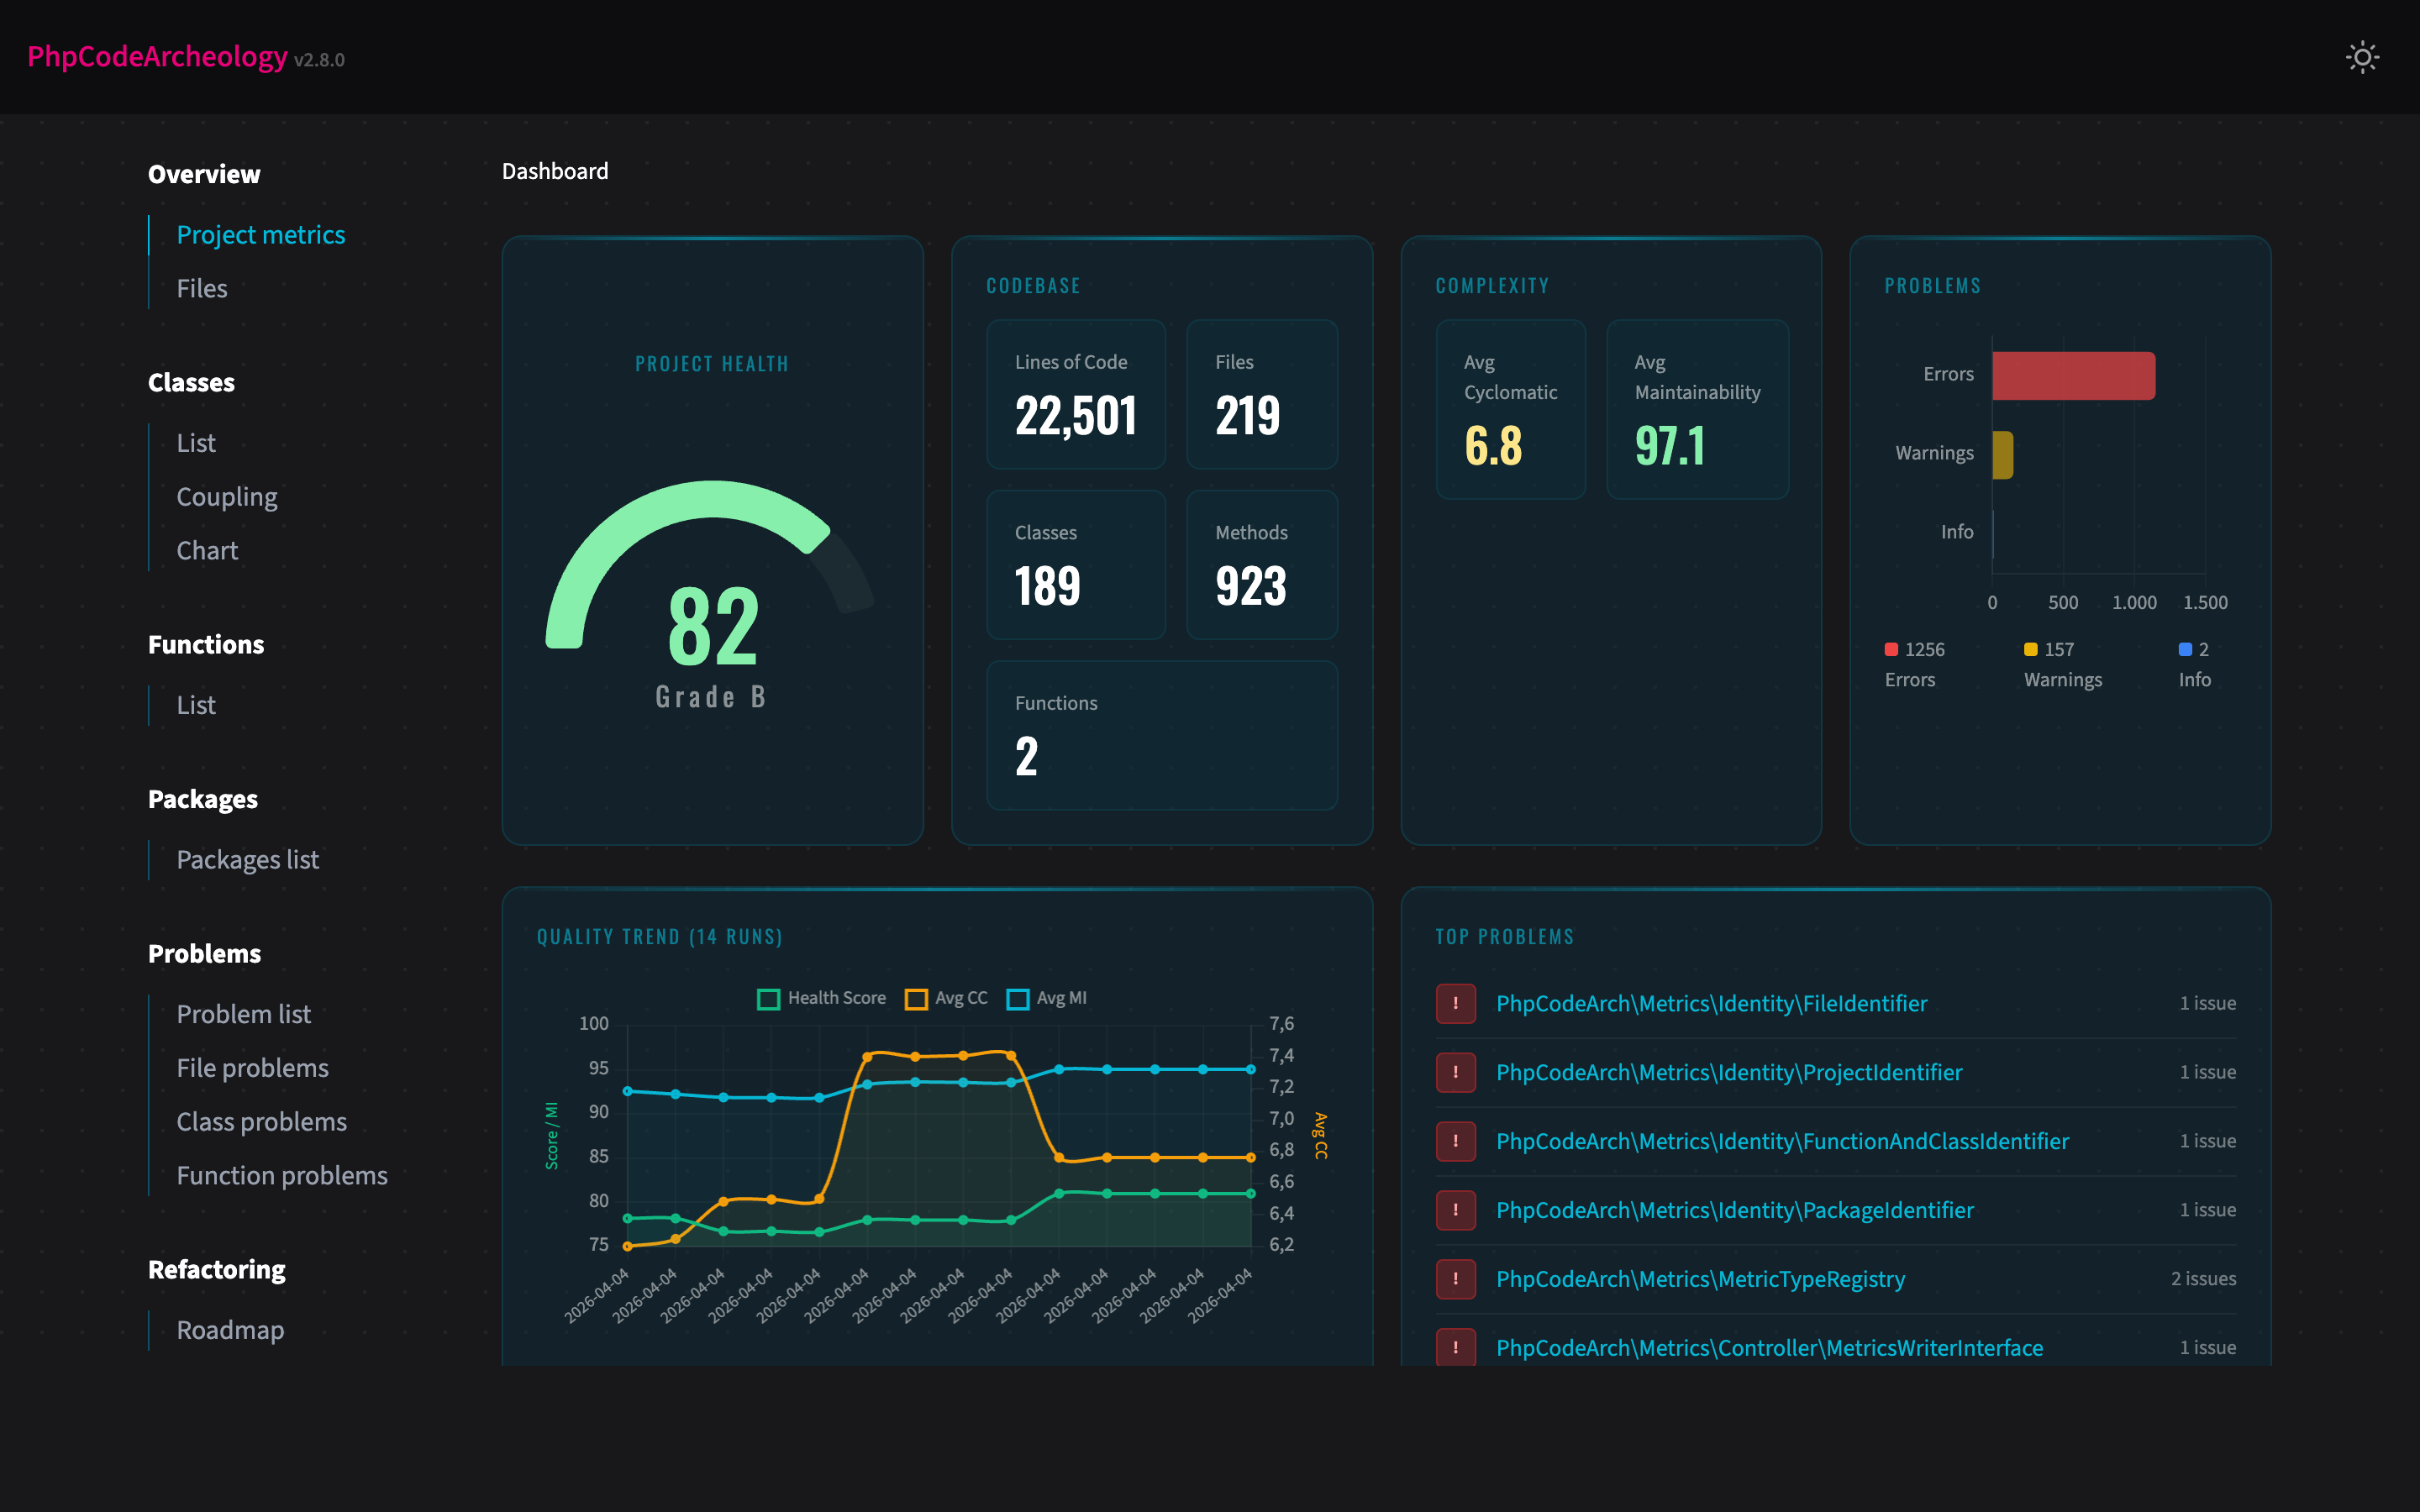2420x1512 pixels.
Task: Expand the Refactoring section in the sidebar
Action: tap(217, 1269)
